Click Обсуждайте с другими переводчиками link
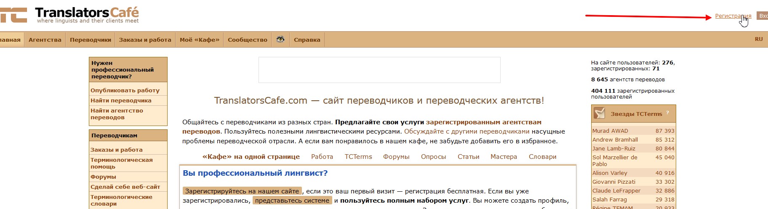Screen dimensions: 768x209 (x=467, y=131)
